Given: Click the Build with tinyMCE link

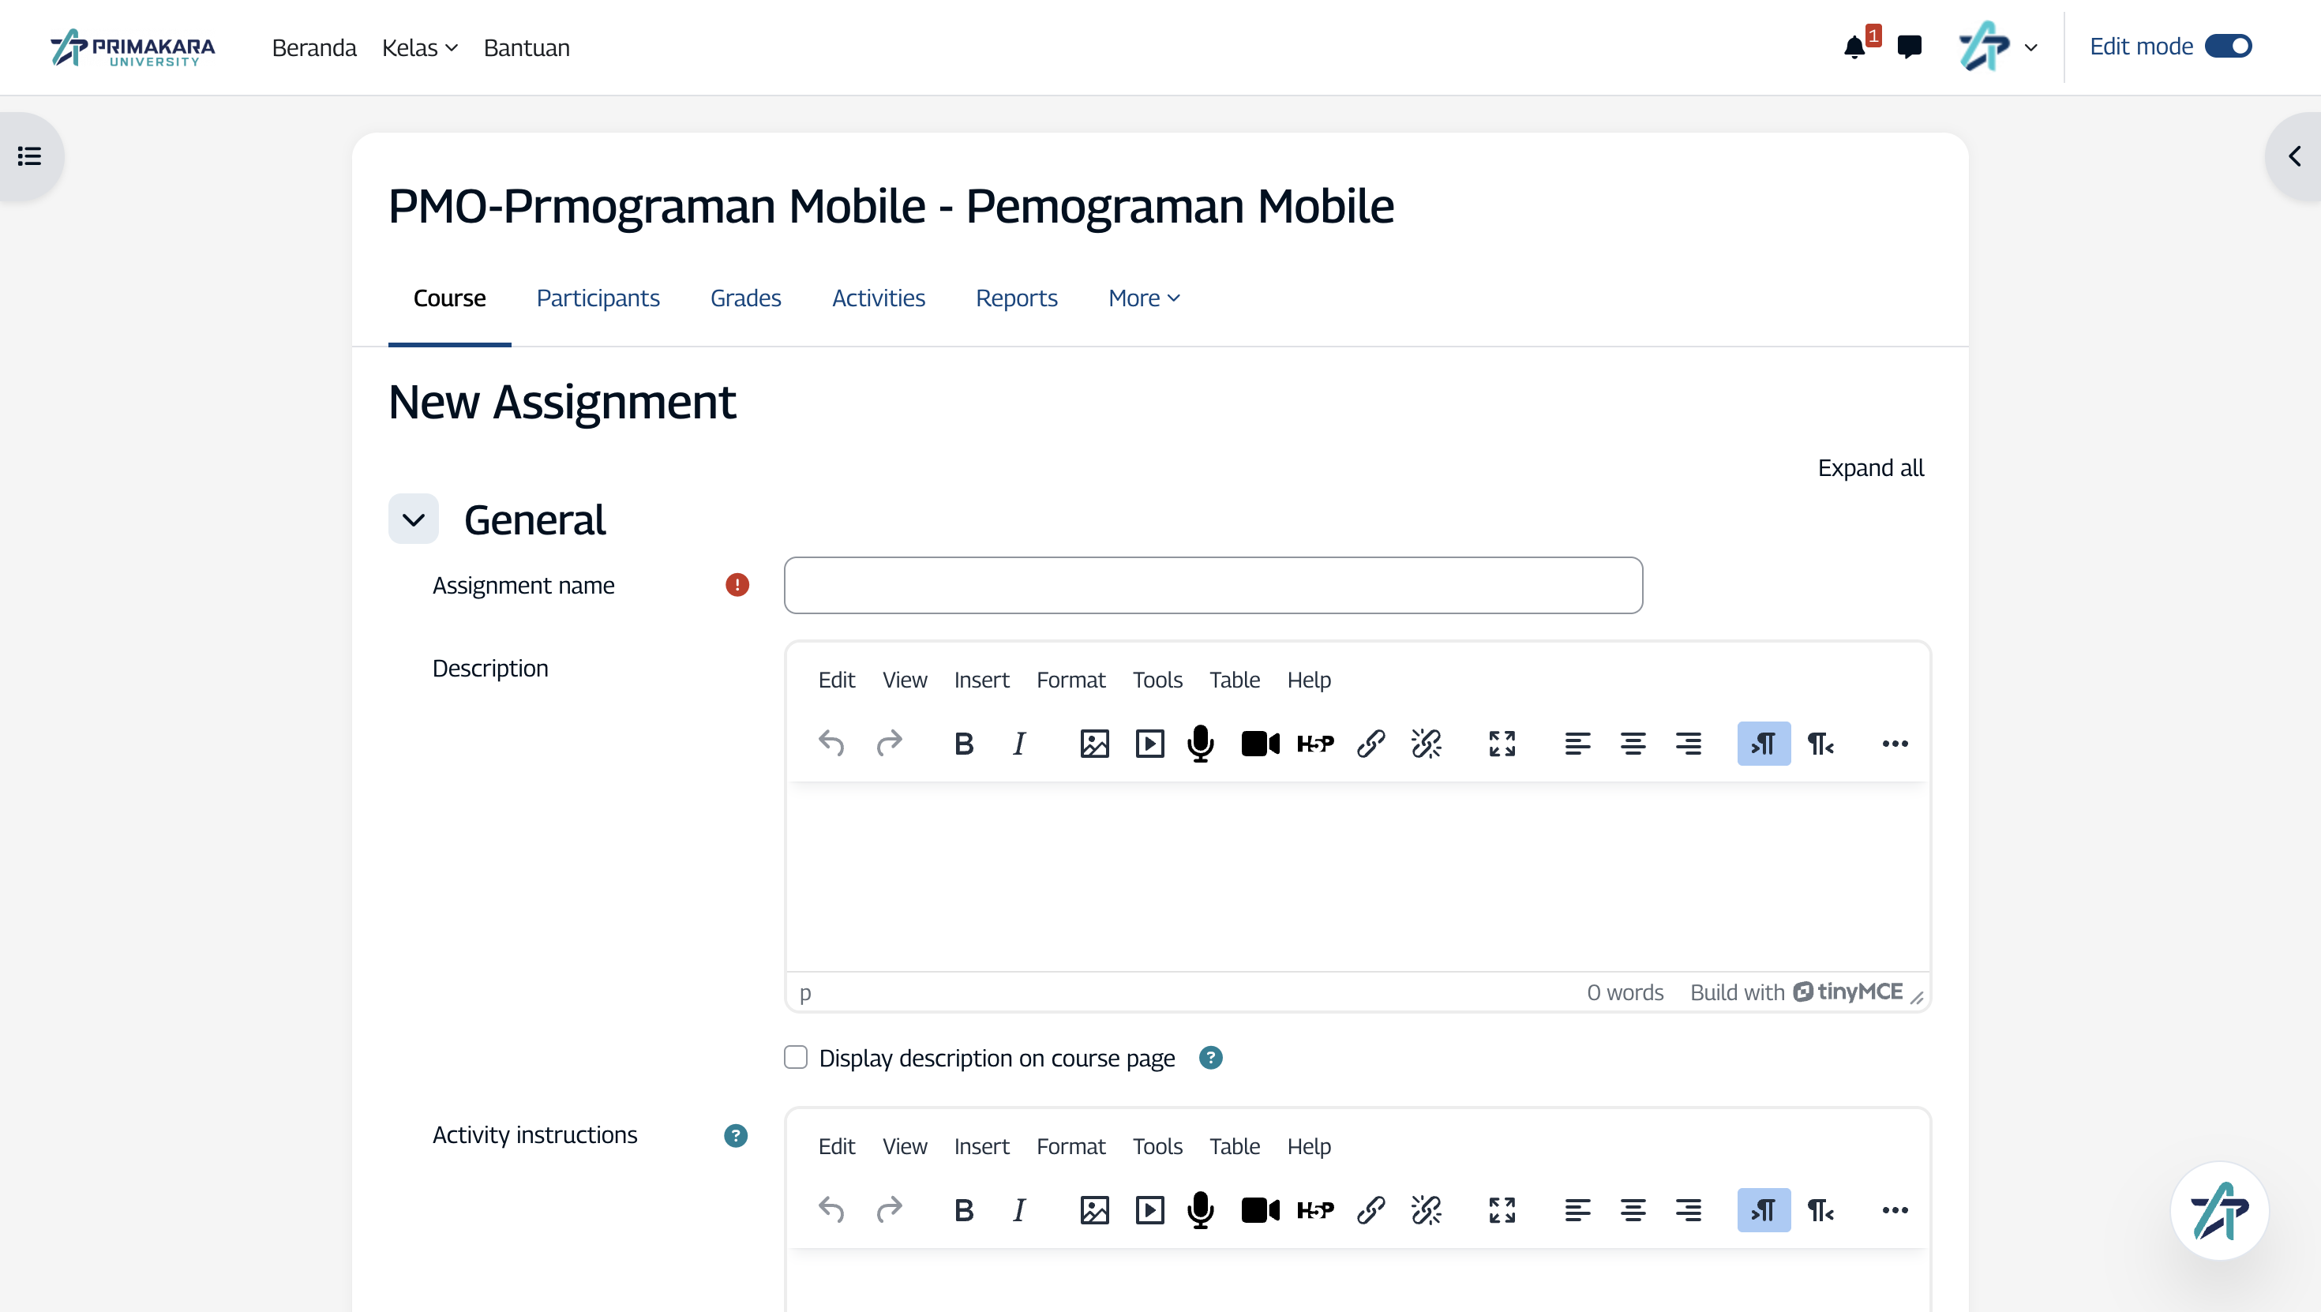Looking at the screenshot, I should (1797, 992).
